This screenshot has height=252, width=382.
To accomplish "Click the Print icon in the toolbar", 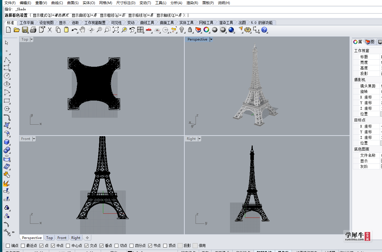I will (33, 30).
